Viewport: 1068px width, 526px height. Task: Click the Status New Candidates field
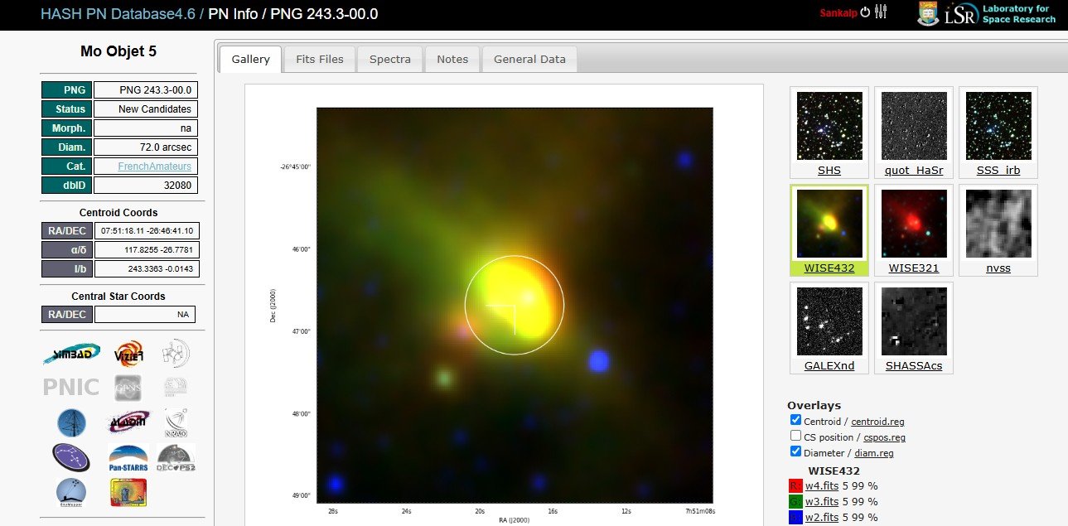(146, 109)
